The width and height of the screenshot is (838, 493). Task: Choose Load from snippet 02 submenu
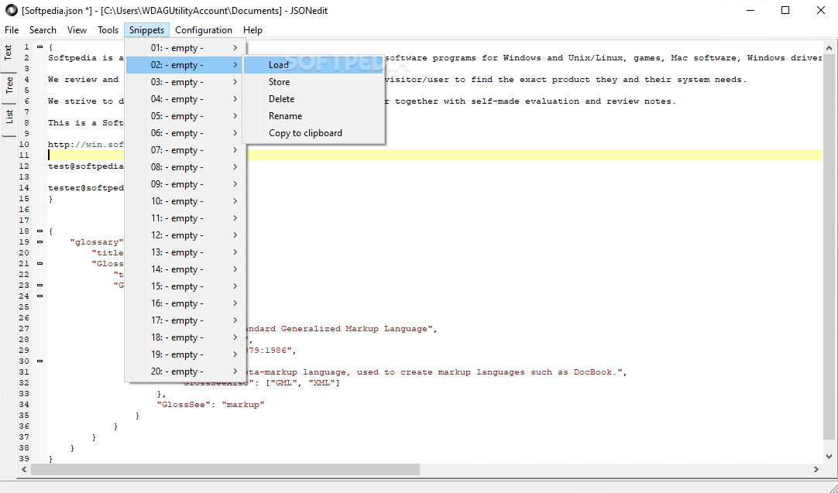point(314,65)
